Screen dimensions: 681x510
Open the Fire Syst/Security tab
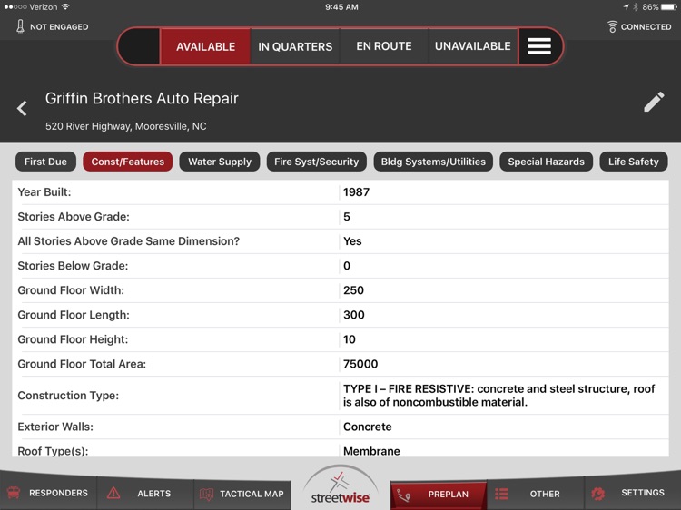[x=317, y=162]
